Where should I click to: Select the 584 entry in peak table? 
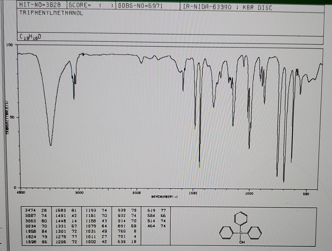[156, 216]
